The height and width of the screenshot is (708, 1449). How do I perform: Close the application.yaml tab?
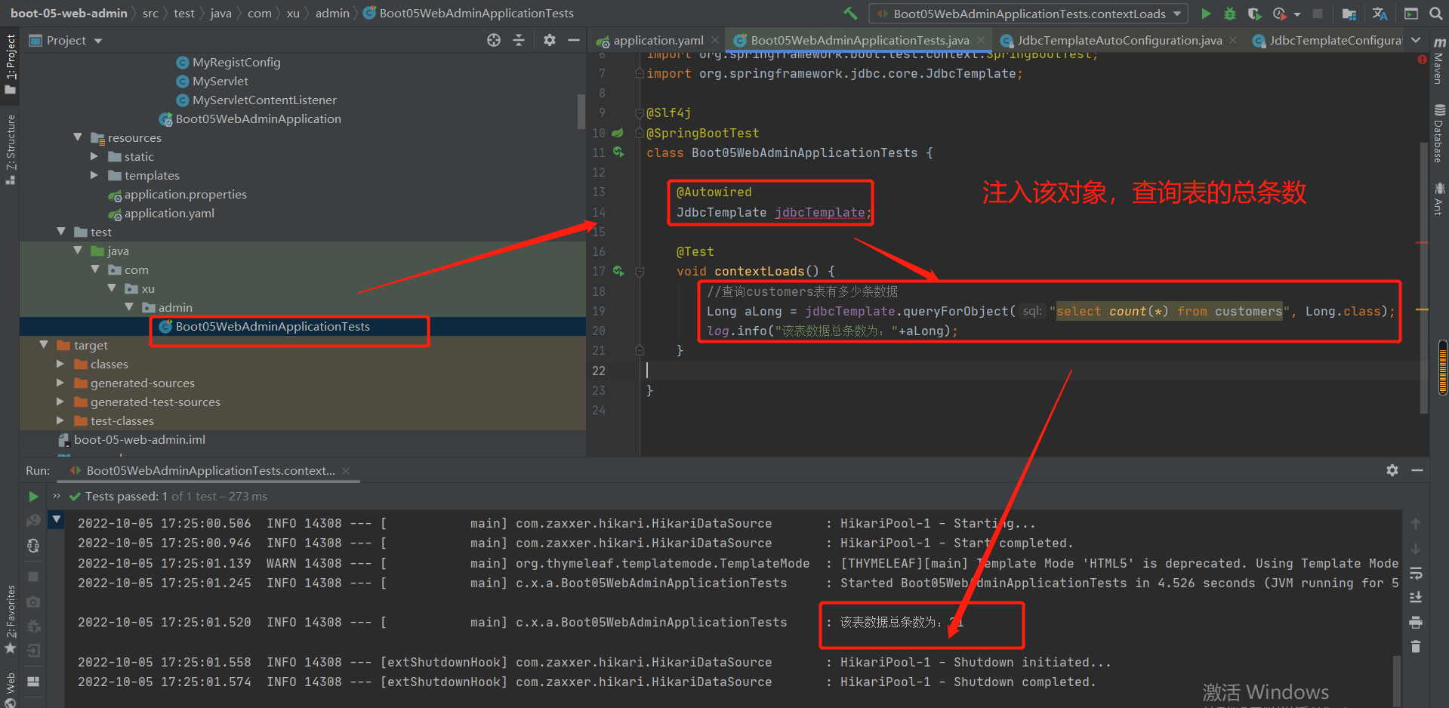tap(715, 40)
